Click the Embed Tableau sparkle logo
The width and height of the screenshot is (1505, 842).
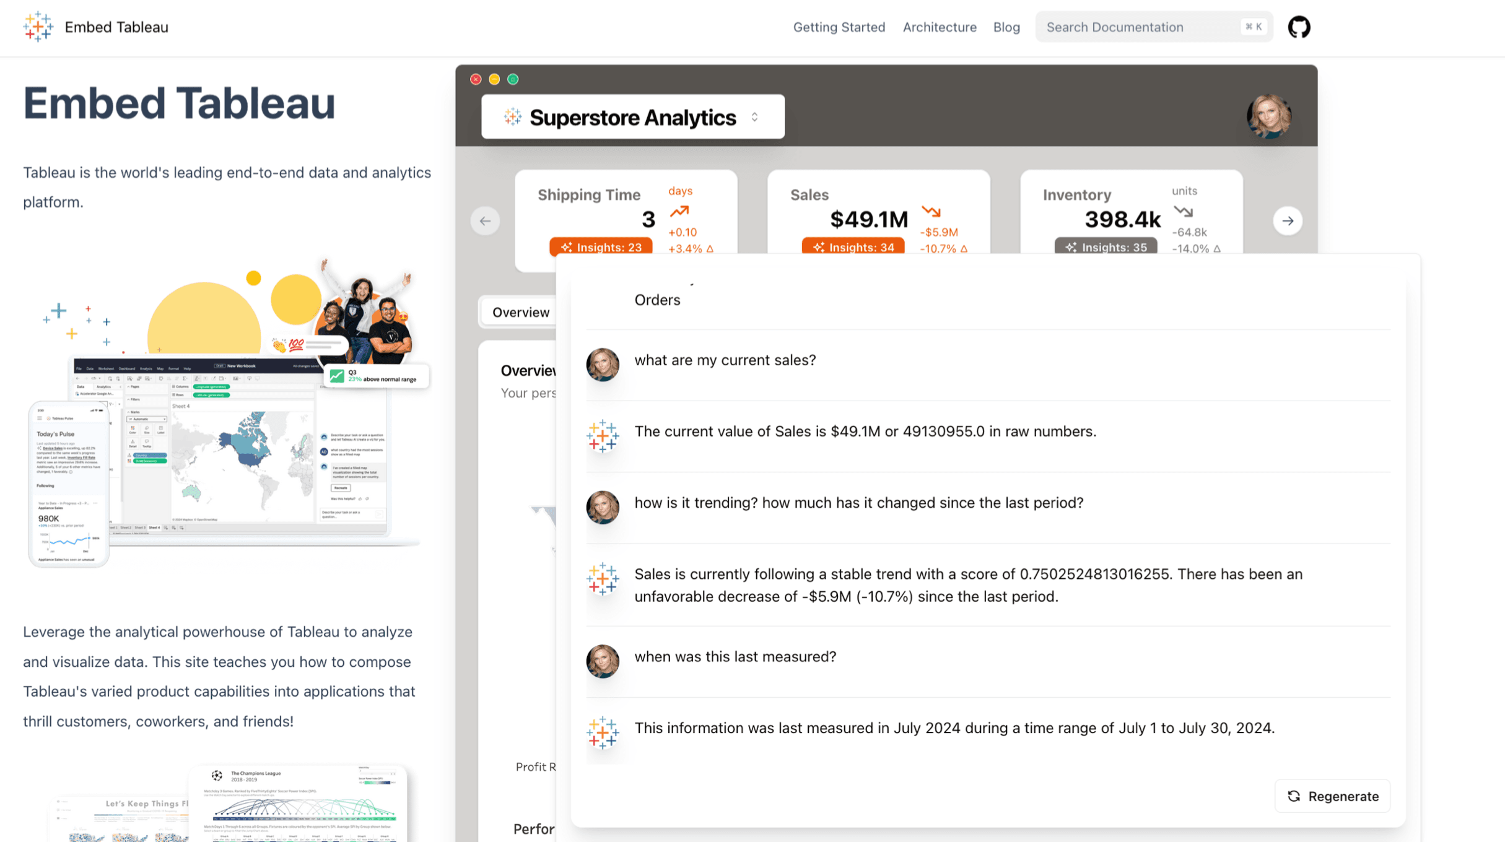click(38, 27)
